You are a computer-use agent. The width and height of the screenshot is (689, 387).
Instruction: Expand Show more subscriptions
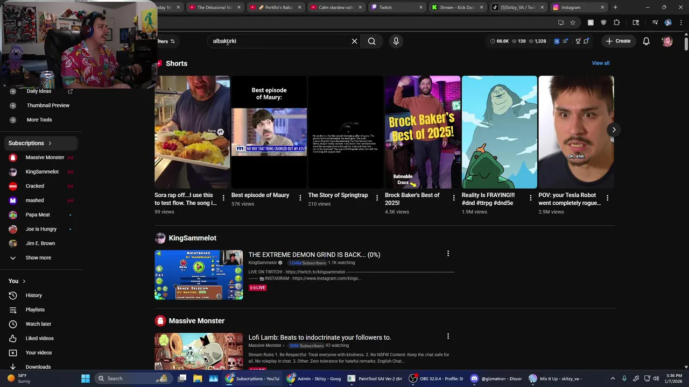pyautogui.click(x=38, y=257)
